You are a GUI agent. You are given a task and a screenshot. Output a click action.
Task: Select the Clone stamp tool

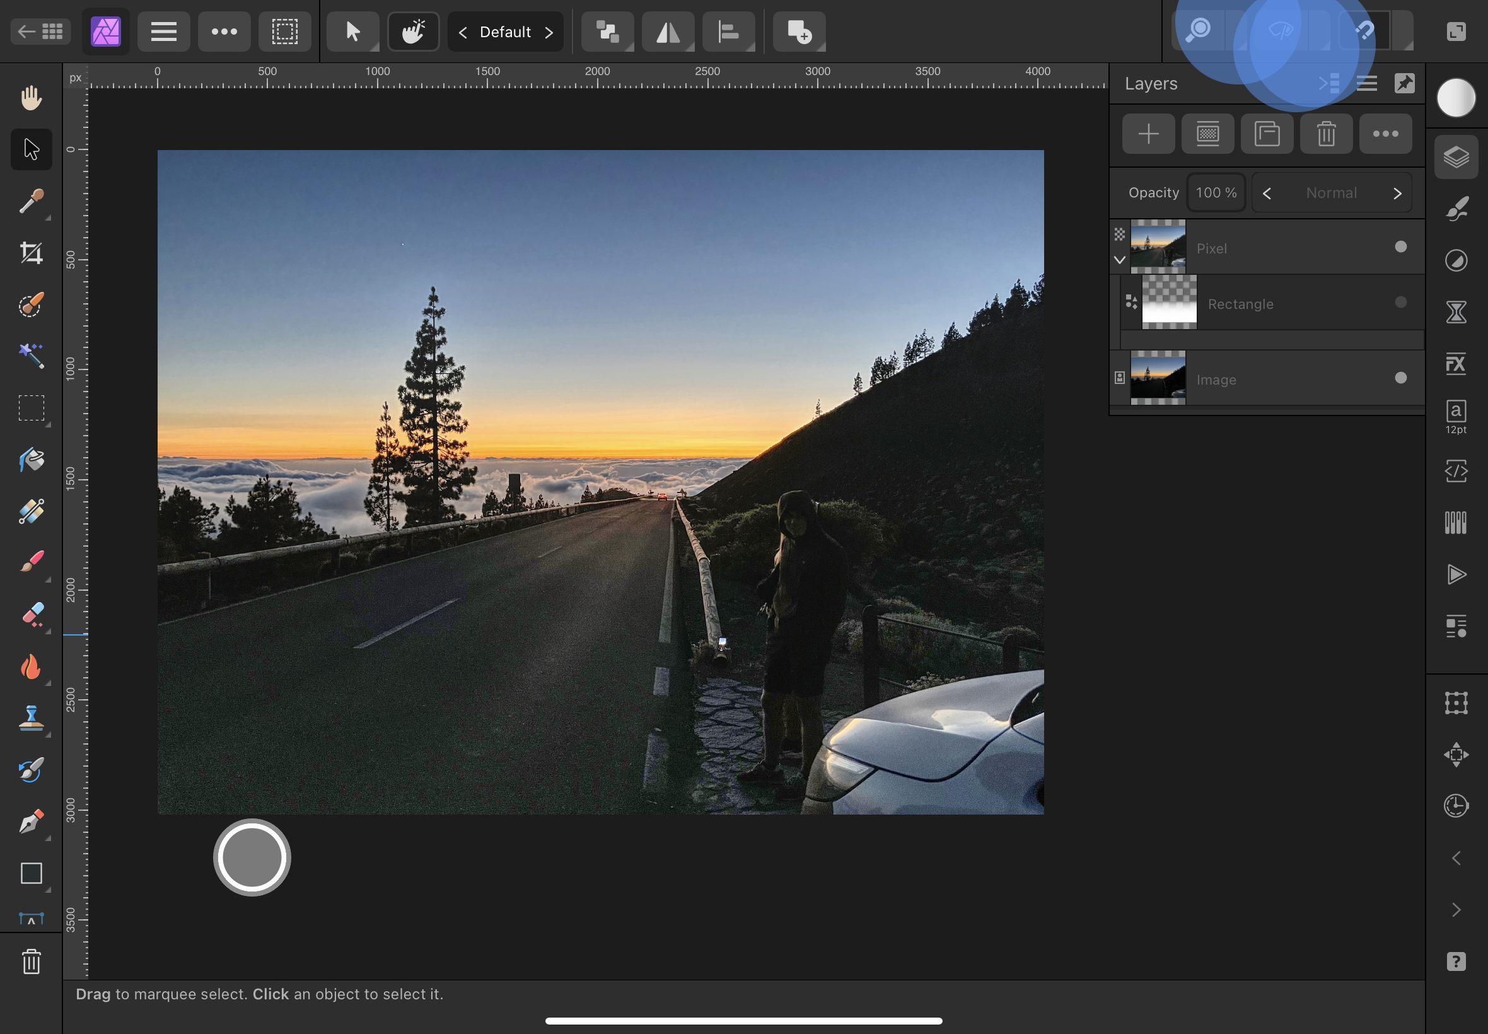pos(31,718)
